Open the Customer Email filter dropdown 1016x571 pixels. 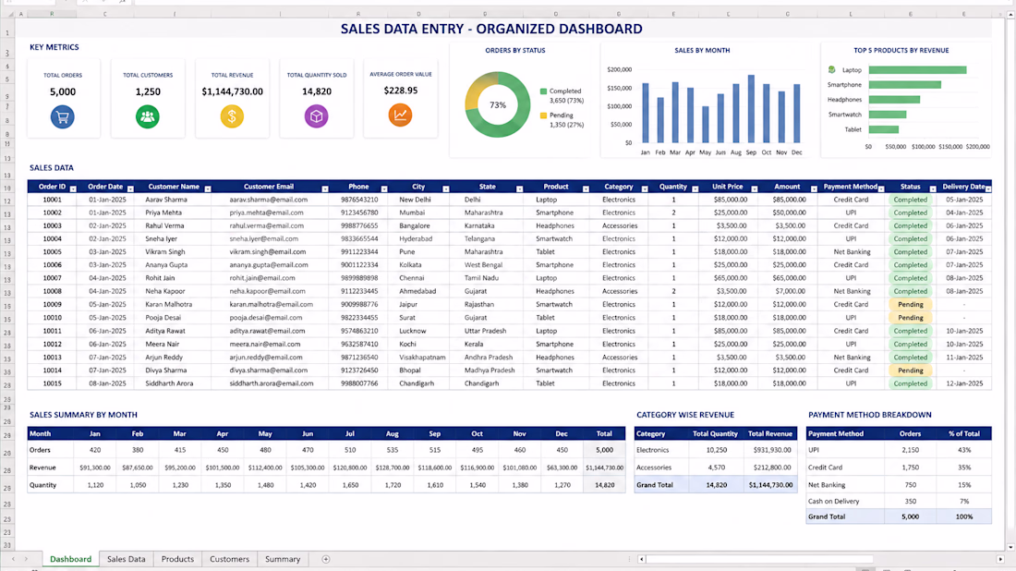(x=324, y=188)
